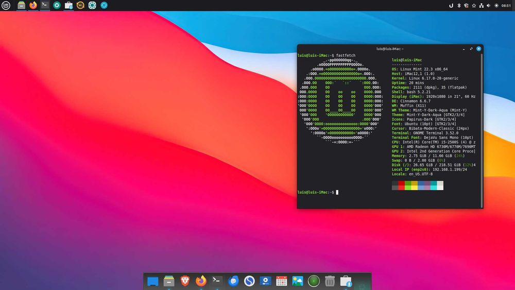Open file manager in top panel
515x290 pixels.
point(21,5)
